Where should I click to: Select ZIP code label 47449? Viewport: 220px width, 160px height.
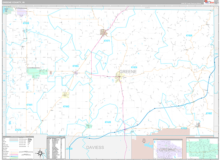click(x=108, y=122)
